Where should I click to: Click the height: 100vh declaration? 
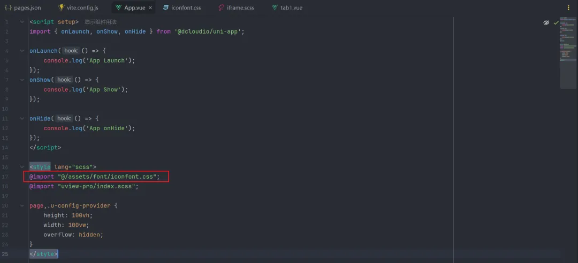(68, 215)
